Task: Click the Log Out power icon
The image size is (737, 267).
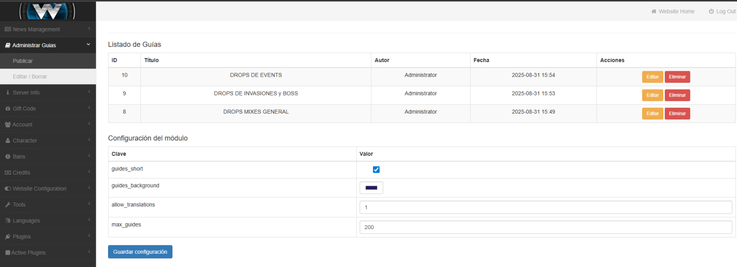Action: coord(711,11)
